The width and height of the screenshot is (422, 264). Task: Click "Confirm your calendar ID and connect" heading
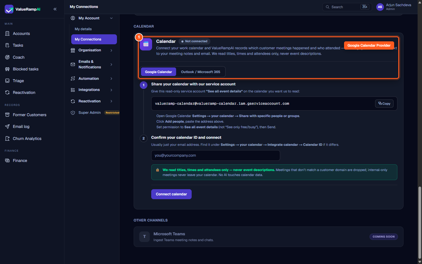pyautogui.click(x=186, y=138)
